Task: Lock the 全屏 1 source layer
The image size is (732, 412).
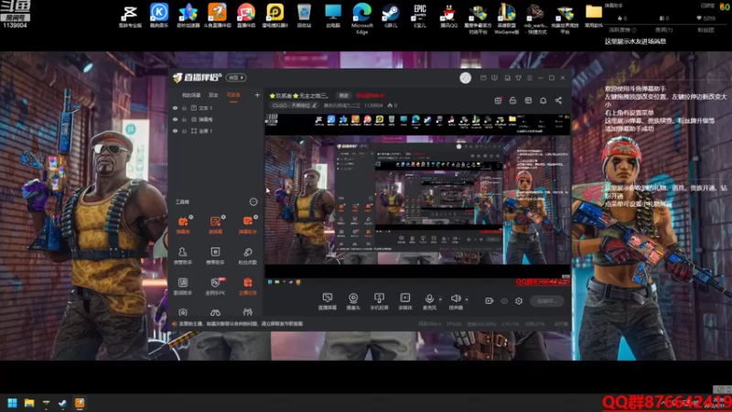Action: click(x=185, y=131)
